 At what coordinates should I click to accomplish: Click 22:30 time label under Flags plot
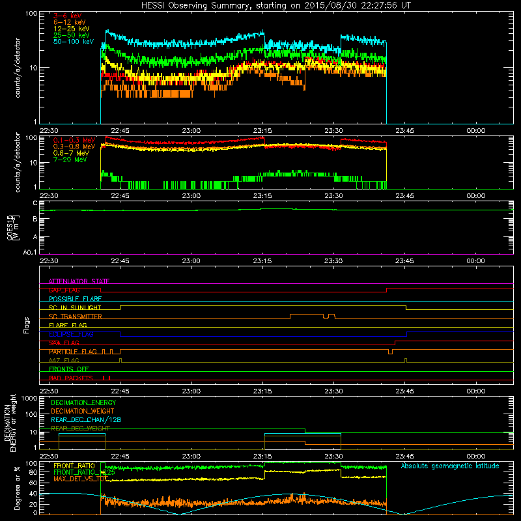click(x=49, y=391)
